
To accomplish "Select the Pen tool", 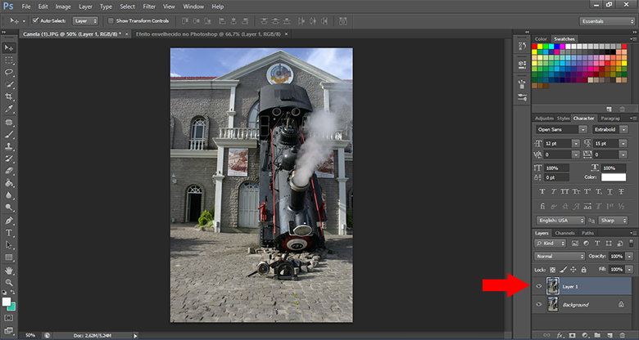I will coord(9,220).
